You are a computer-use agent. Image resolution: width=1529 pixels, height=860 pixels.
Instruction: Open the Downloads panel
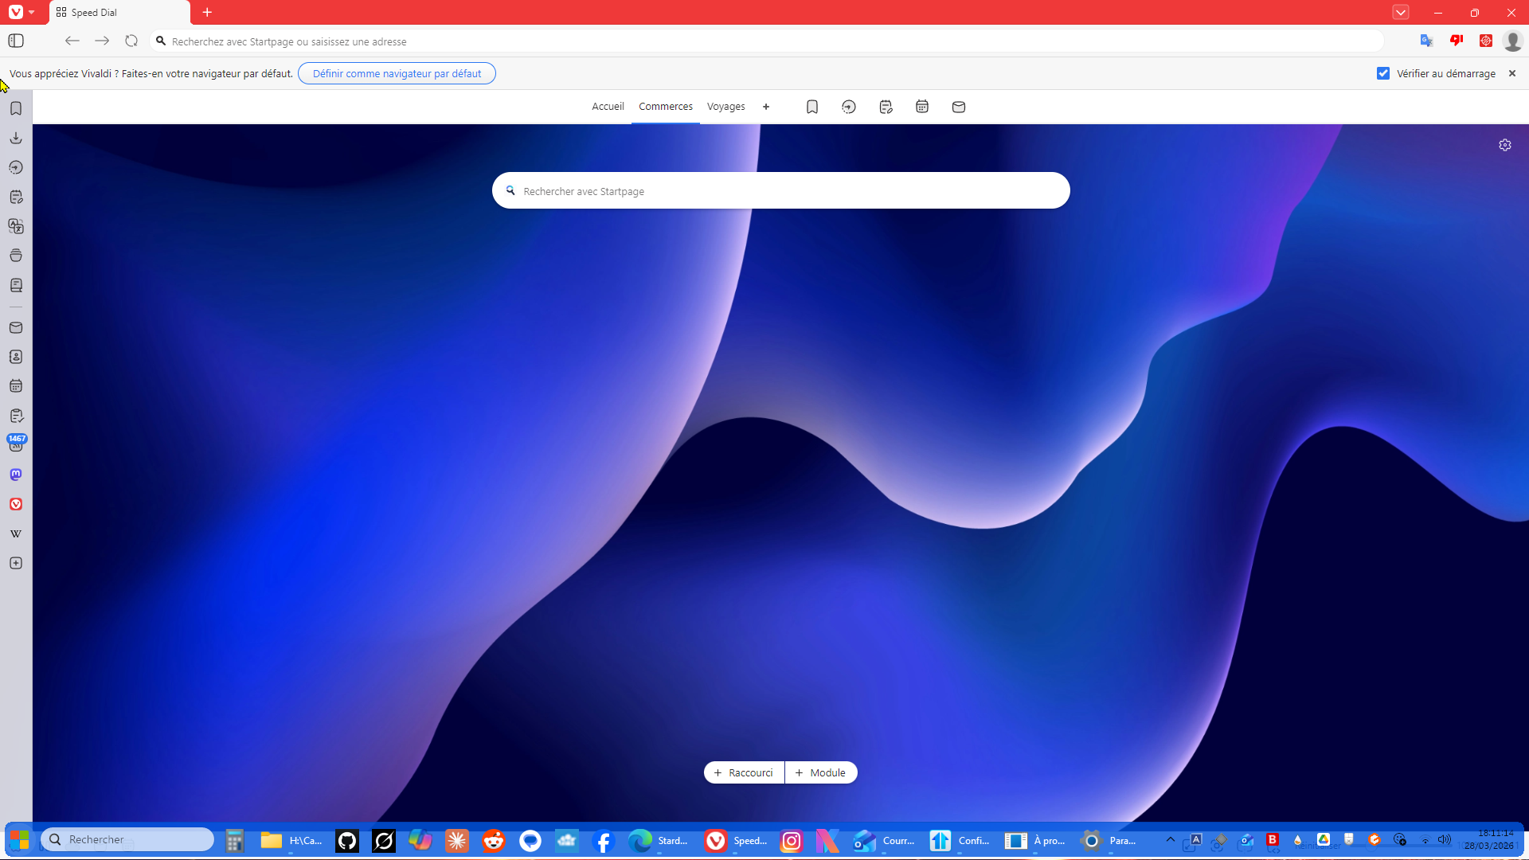(x=16, y=138)
